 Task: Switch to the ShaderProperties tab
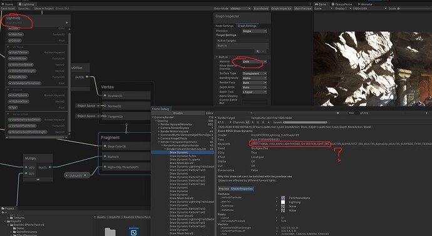242,188
